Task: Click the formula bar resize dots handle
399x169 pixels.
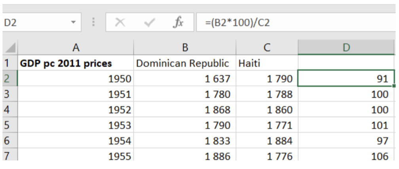Action: [93, 23]
